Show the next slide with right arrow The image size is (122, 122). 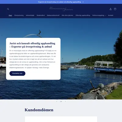coord(65,102)
